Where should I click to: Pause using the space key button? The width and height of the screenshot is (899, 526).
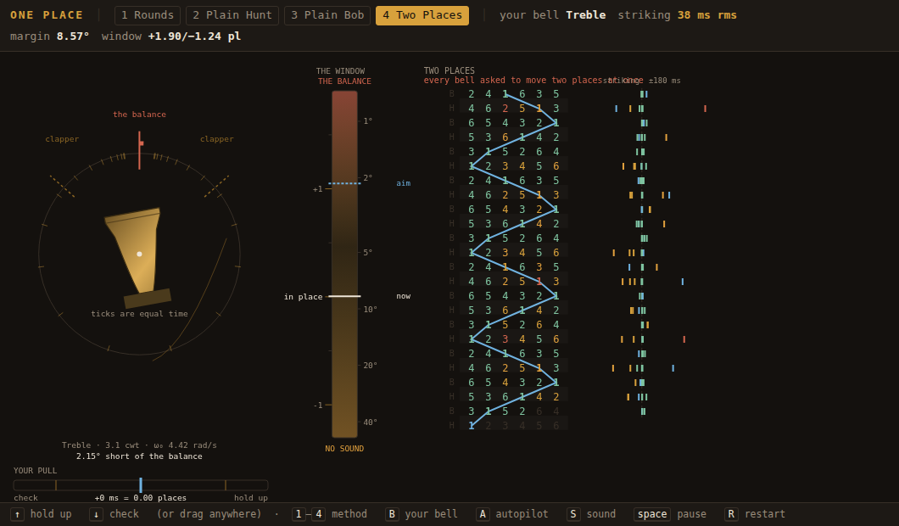(652, 514)
